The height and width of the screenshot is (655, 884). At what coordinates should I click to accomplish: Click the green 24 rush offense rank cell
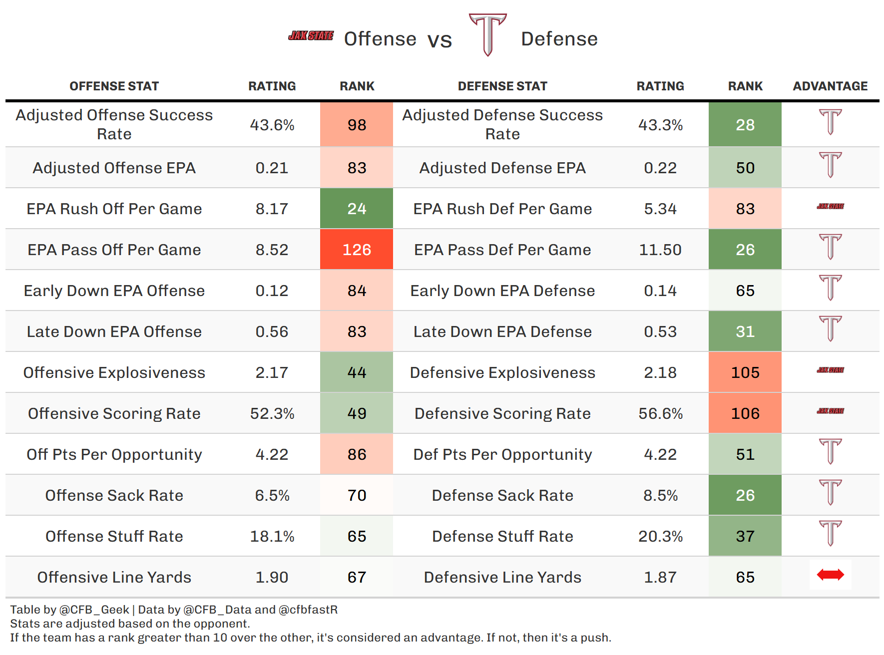click(357, 209)
